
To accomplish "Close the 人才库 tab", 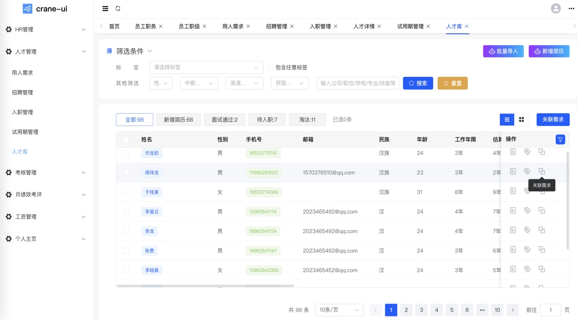I will tap(466, 26).
